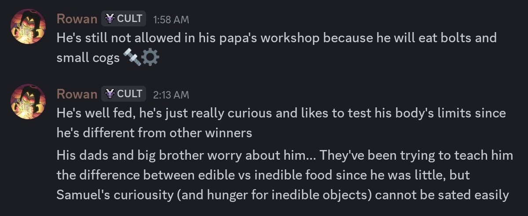Click the line starting "His dads and big brother"
Image resolution: width=528 pixels, height=216 pixels.
point(284,155)
